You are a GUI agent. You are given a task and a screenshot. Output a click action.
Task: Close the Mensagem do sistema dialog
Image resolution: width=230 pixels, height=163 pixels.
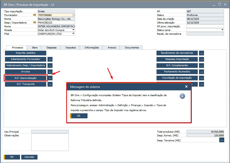(186, 87)
